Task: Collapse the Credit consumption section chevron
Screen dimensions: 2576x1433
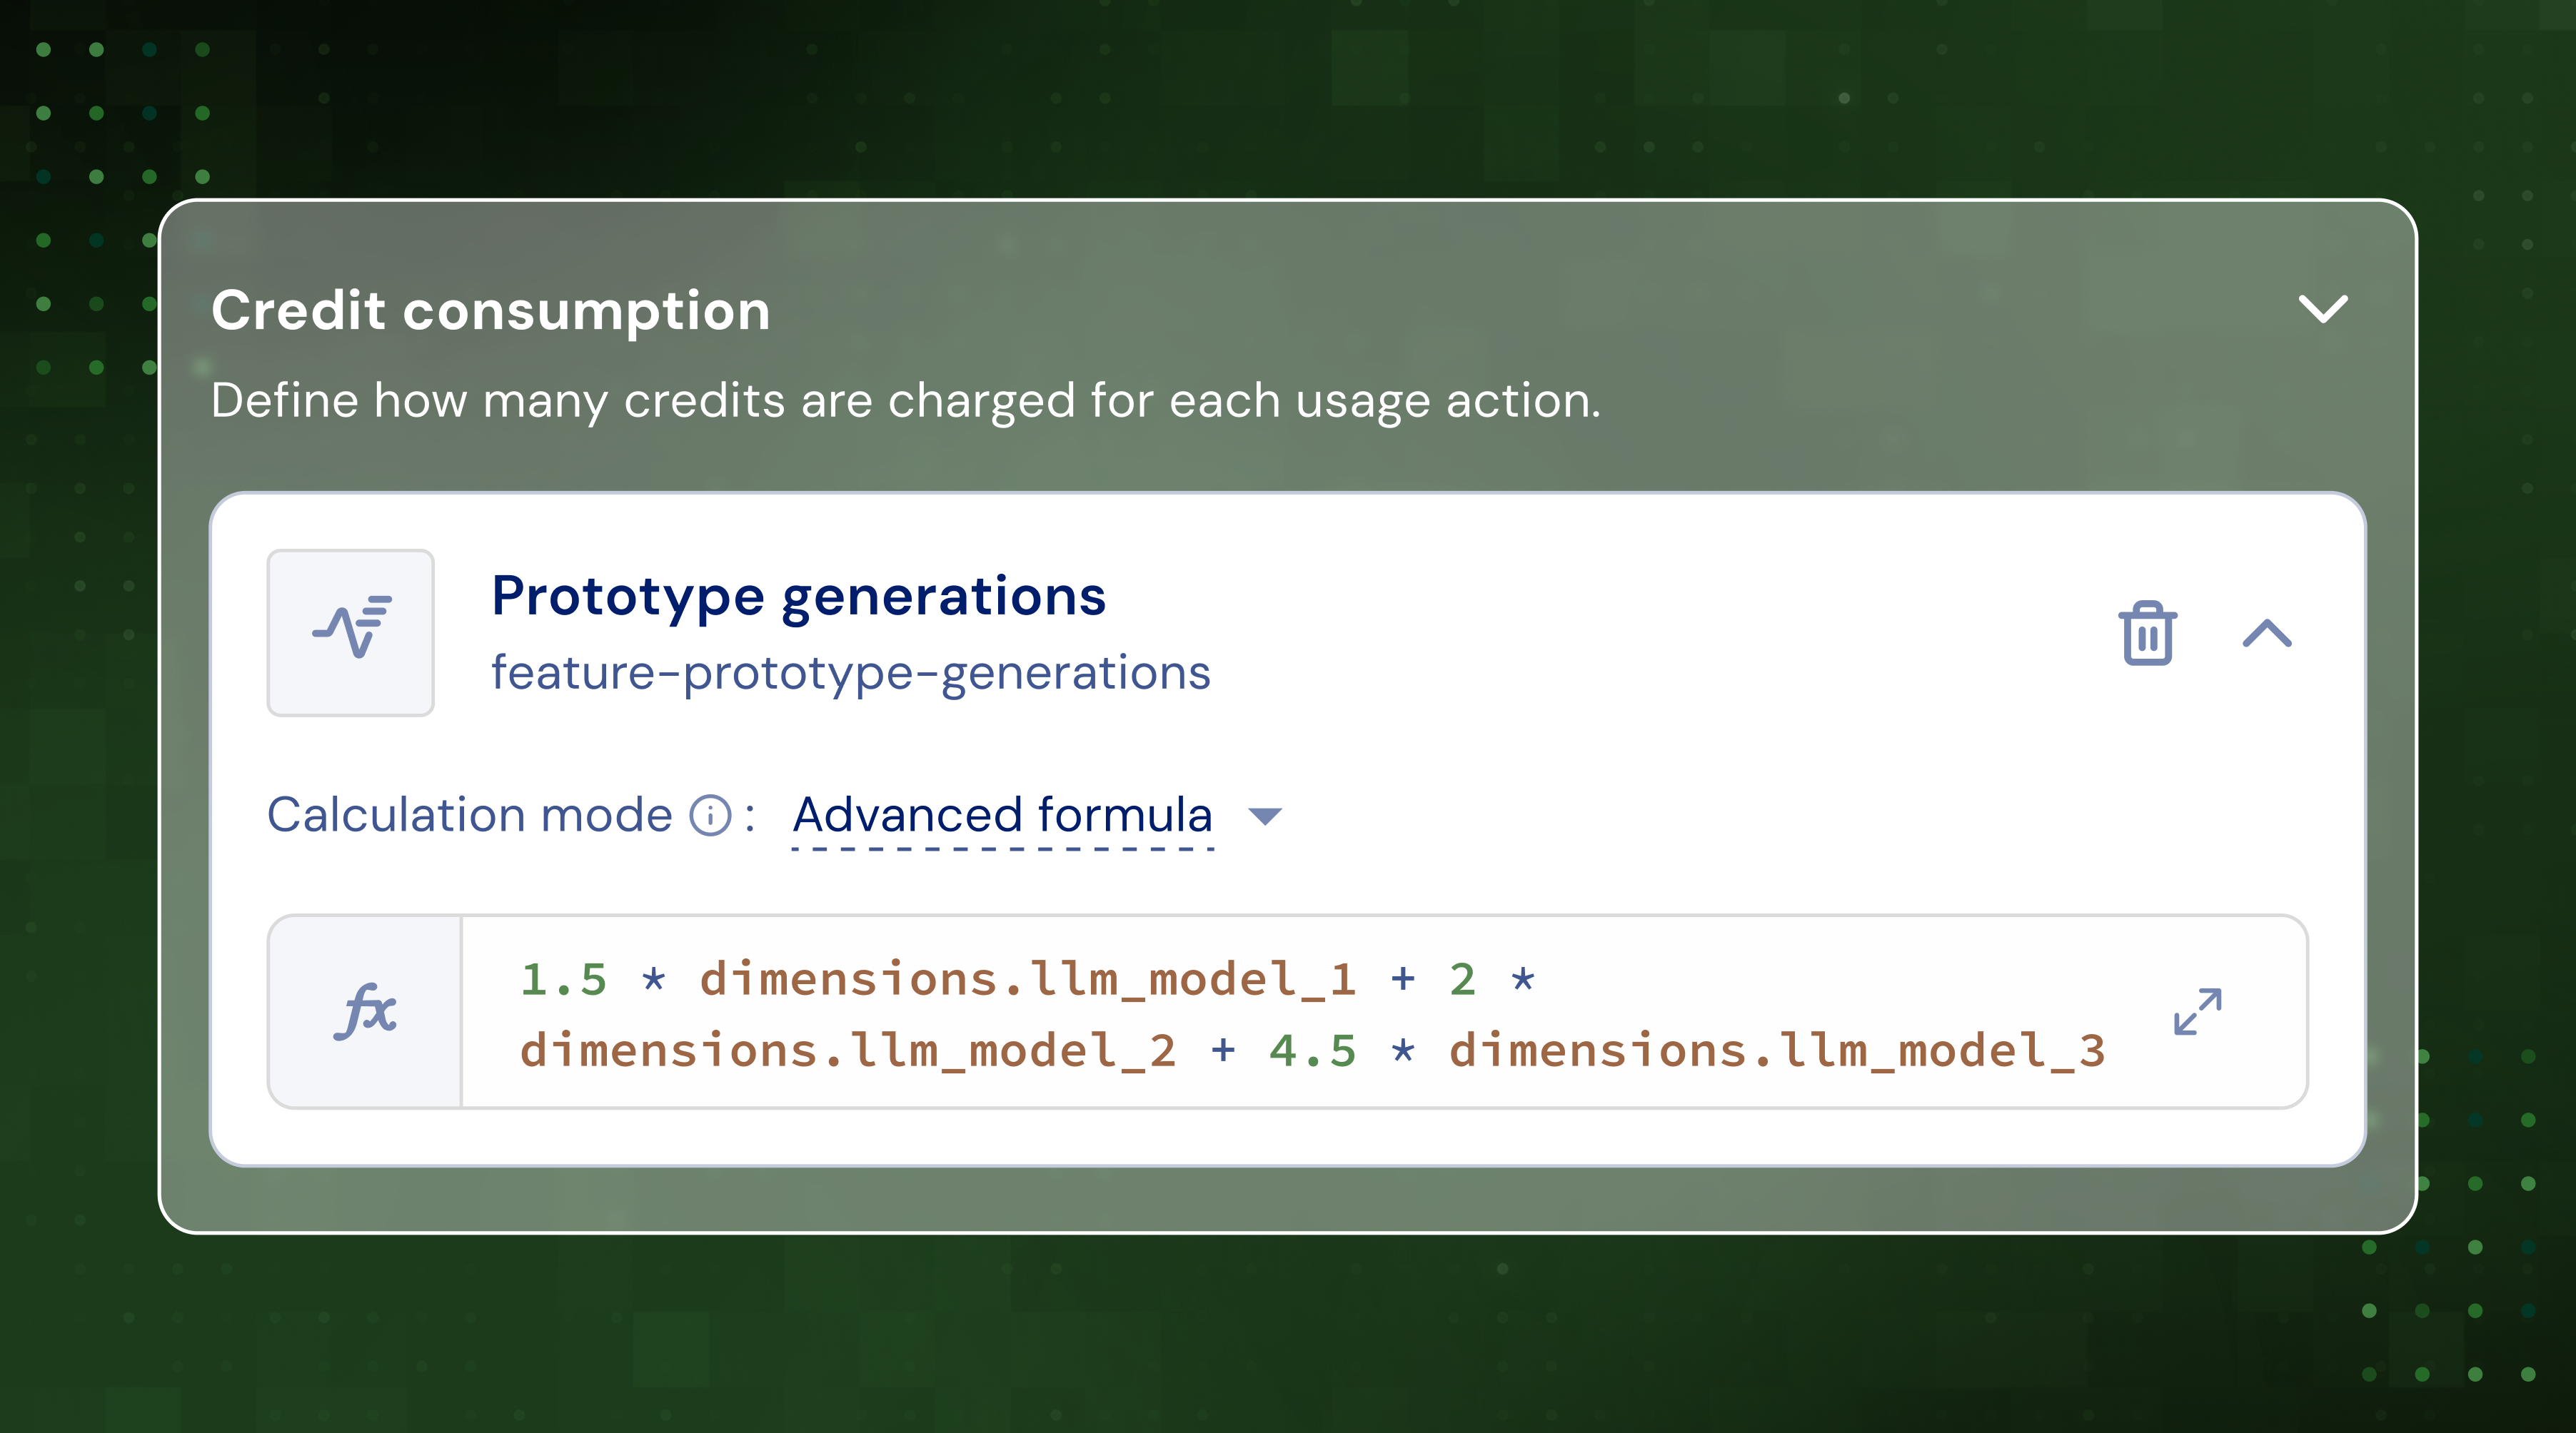Action: [x=2322, y=309]
